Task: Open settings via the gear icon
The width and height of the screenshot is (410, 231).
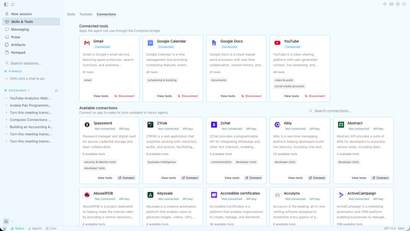Action: (x=398, y=4)
